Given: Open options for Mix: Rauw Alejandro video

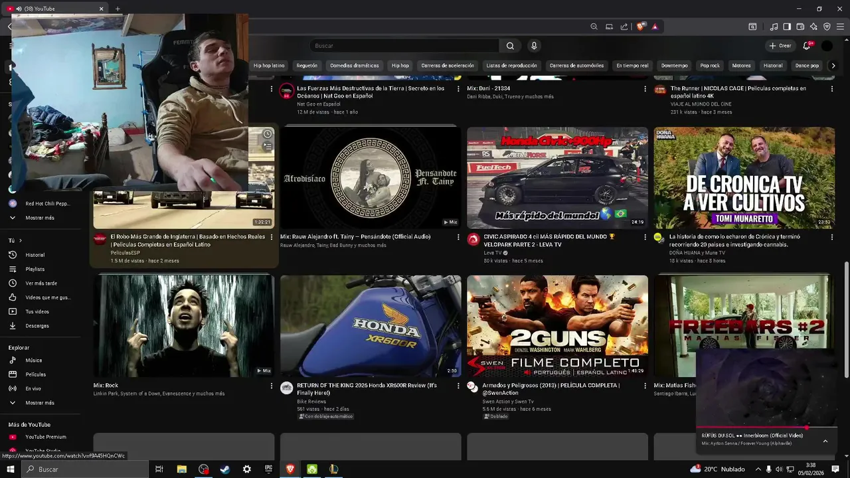Looking at the screenshot, I should (x=458, y=237).
